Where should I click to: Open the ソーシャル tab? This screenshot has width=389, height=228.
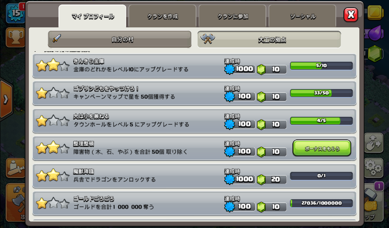point(302,16)
